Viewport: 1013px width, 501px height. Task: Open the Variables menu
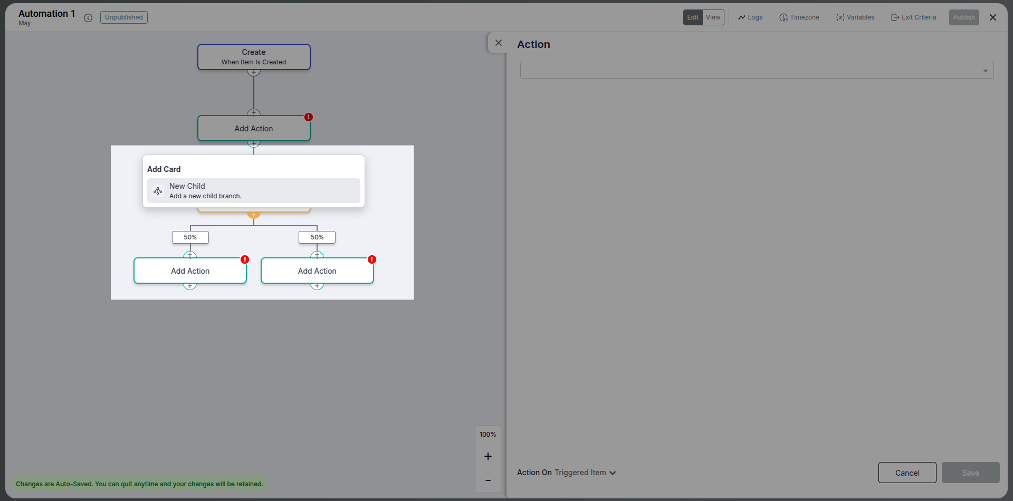[x=855, y=17]
